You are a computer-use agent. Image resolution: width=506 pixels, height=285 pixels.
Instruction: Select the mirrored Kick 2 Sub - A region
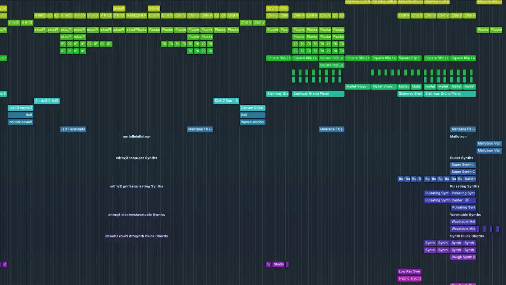tap(47, 101)
